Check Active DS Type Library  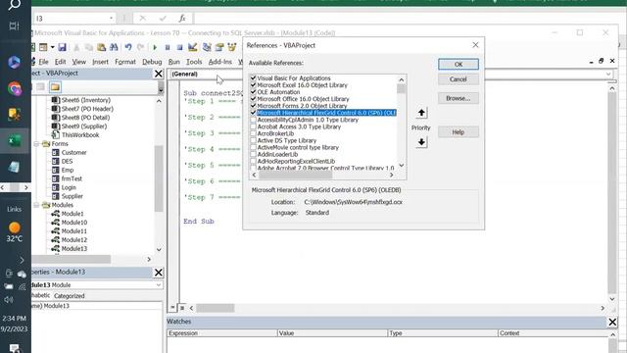click(x=253, y=140)
